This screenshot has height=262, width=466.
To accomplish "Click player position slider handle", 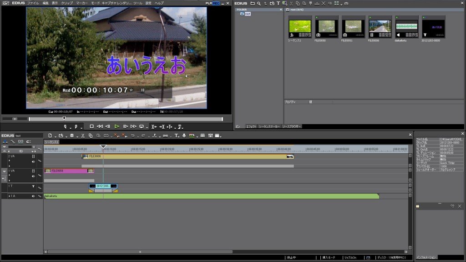I will click(64, 119).
